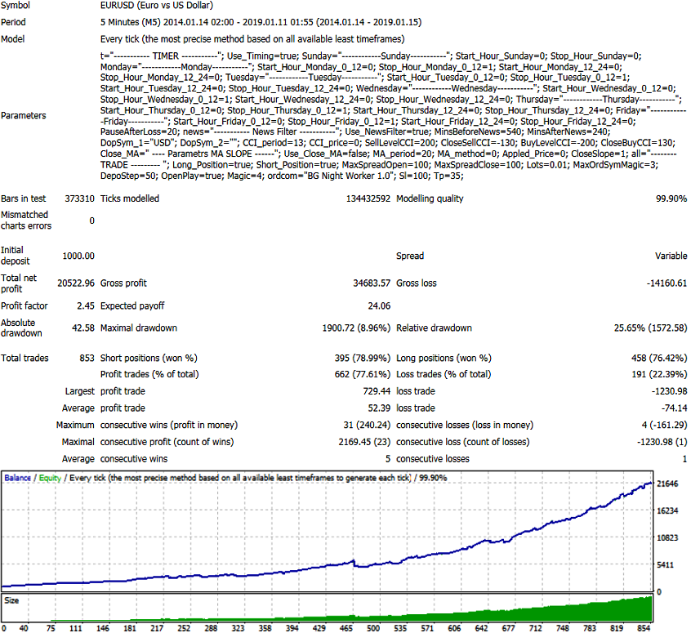Screen dimensions: 691x633
Task: Click the chart y-axis label 10823
Action: [667, 537]
